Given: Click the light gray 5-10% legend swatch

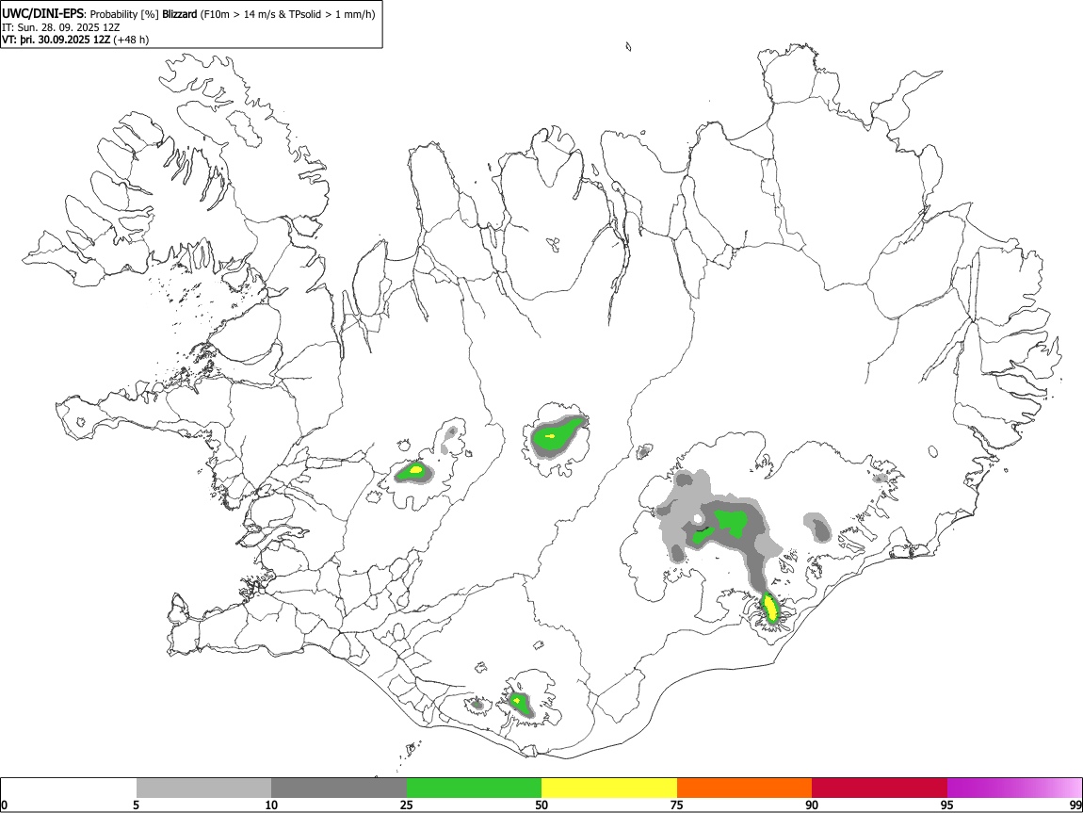Looking at the screenshot, I should click(203, 788).
